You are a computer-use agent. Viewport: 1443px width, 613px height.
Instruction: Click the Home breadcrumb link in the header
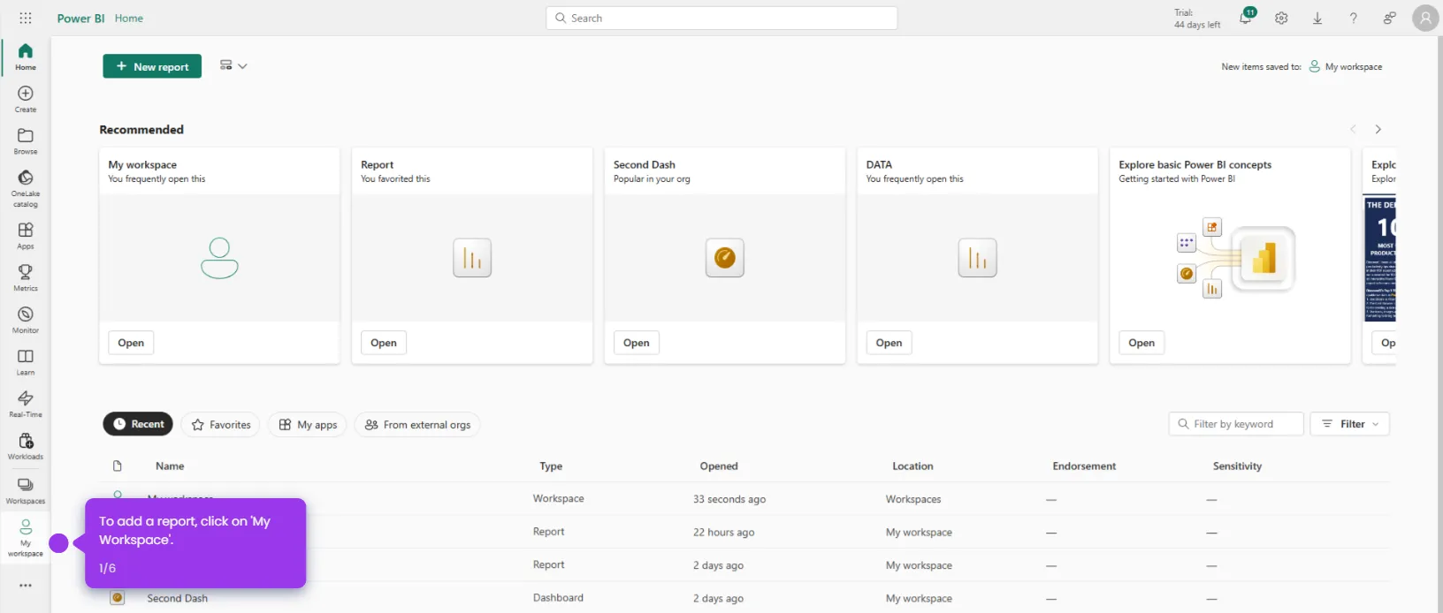(129, 18)
